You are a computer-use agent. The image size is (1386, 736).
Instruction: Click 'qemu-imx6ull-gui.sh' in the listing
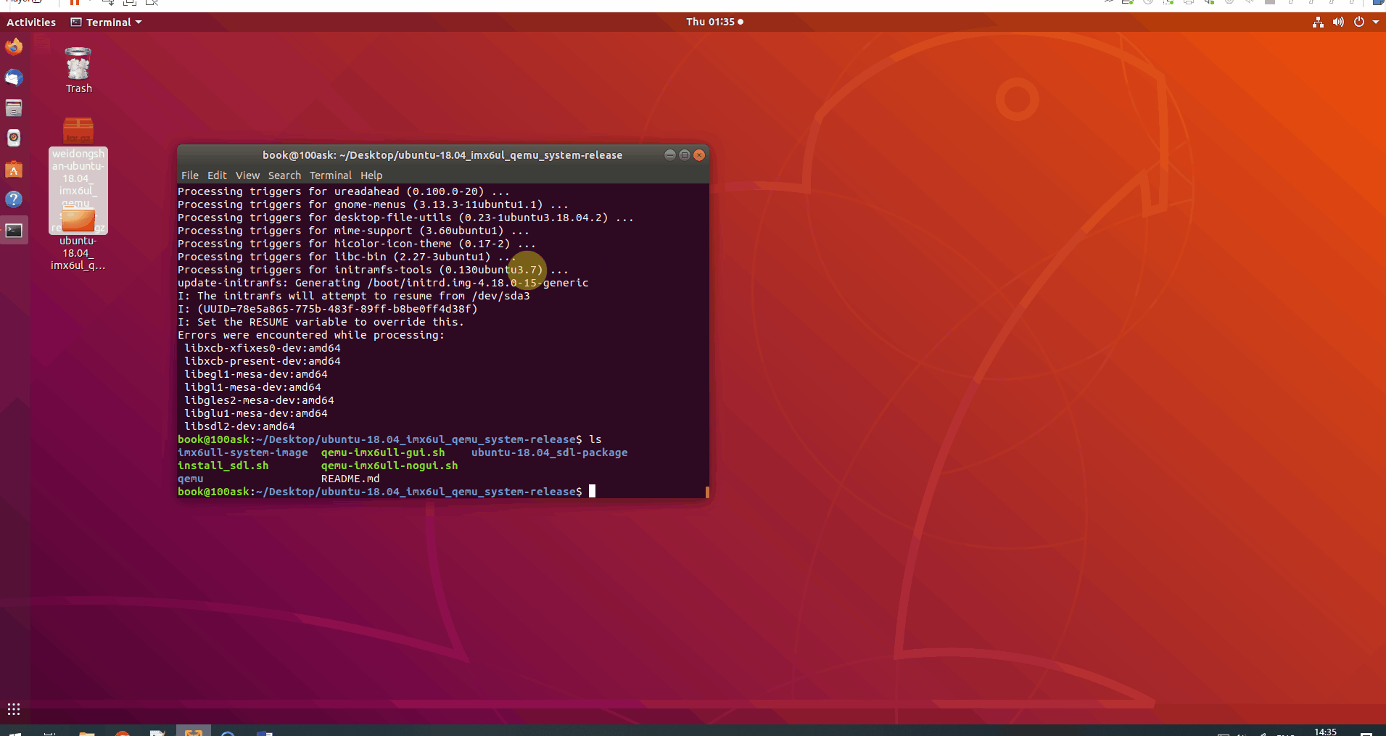pos(383,452)
